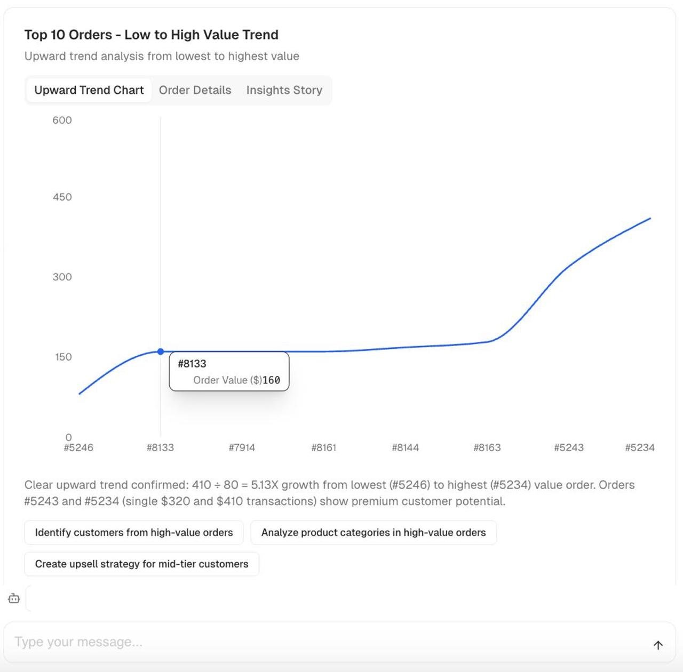683x672 pixels.
Task: Focus the 'Type your message...' input field
Action: [x=320, y=642]
